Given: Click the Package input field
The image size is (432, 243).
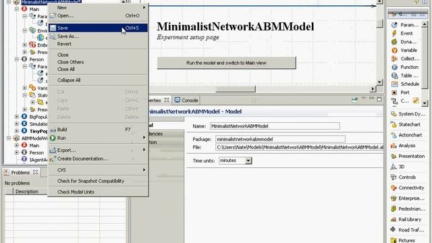Looking at the screenshot, I should (280, 139).
